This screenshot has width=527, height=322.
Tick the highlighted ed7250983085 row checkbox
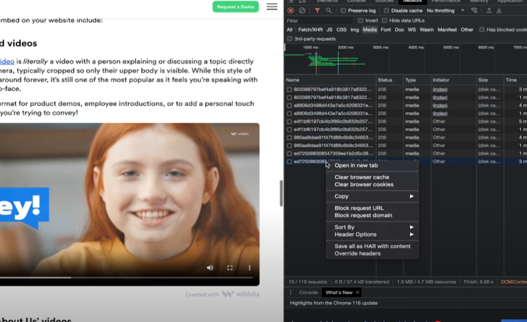point(289,161)
